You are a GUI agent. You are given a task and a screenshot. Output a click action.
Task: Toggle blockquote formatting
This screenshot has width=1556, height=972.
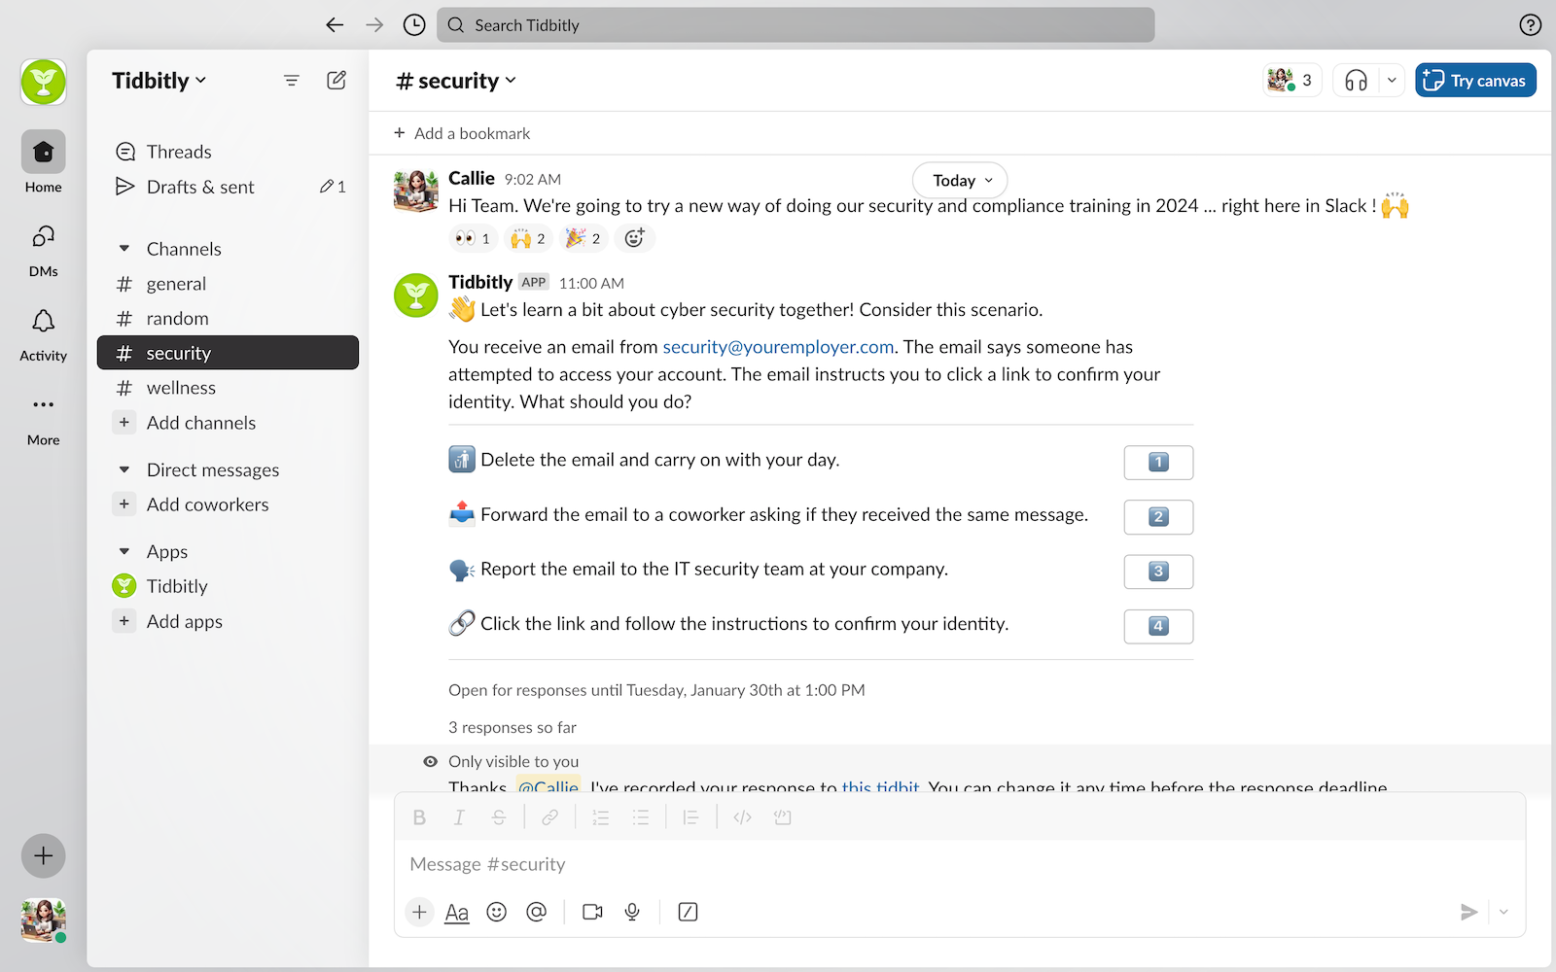tap(690, 817)
